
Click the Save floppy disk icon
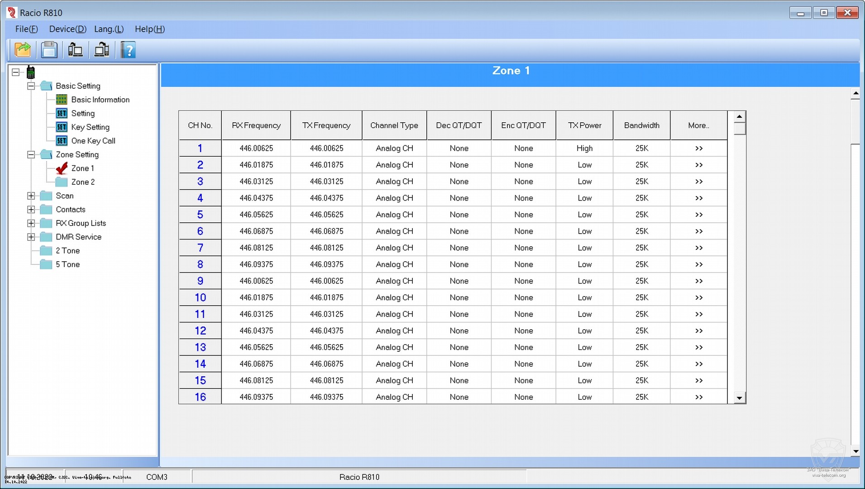(x=49, y=50)
